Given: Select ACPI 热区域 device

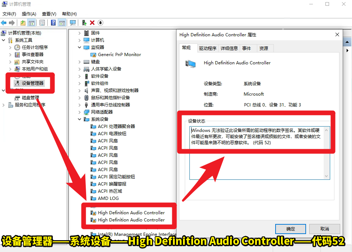Looking at the screenshot, I should click(x=110, y=191).
